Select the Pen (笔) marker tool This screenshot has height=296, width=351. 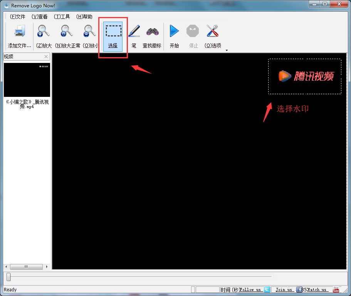[134, 31]
